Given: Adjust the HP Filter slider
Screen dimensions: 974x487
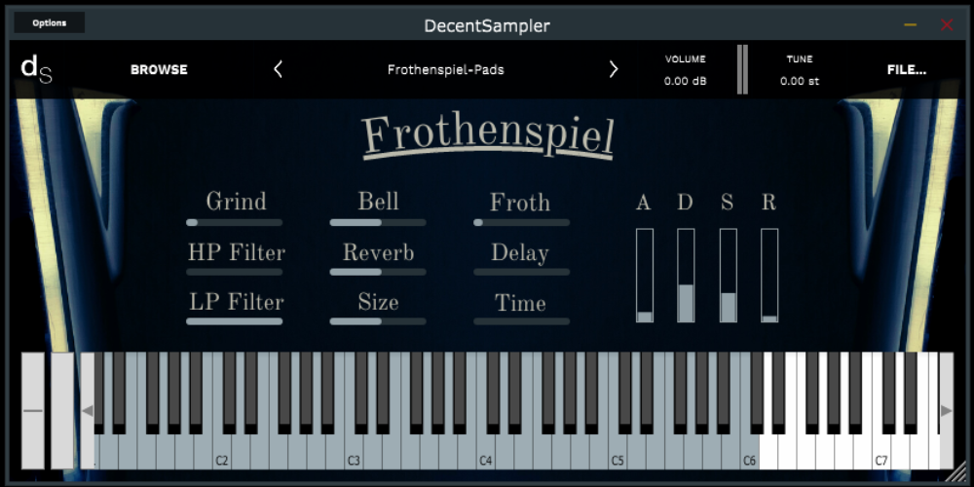Looking at the screenshot, I should pyautogui.click(x=234, y=272).
